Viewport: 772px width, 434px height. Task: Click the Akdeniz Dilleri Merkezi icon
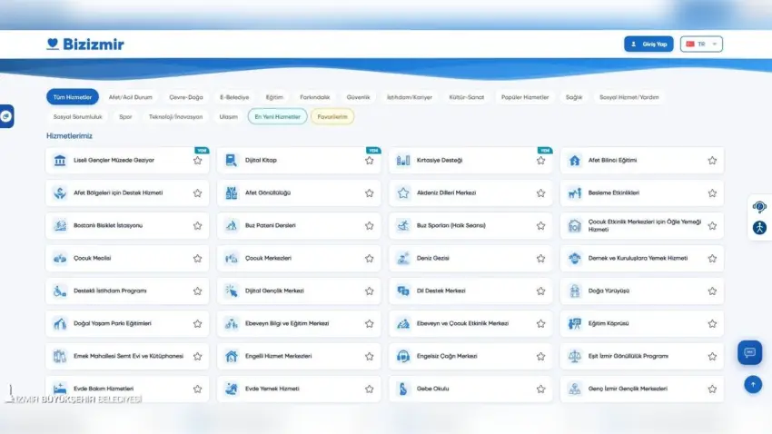click(x=402, y=192)
